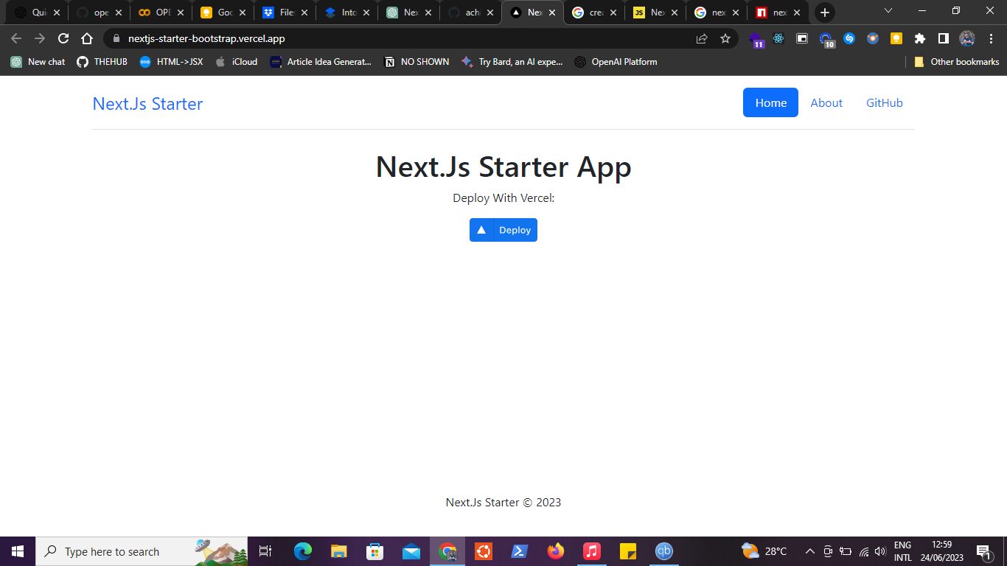
Task: Launch Firefox from the taskbar
Action: [x=556, y=551]
